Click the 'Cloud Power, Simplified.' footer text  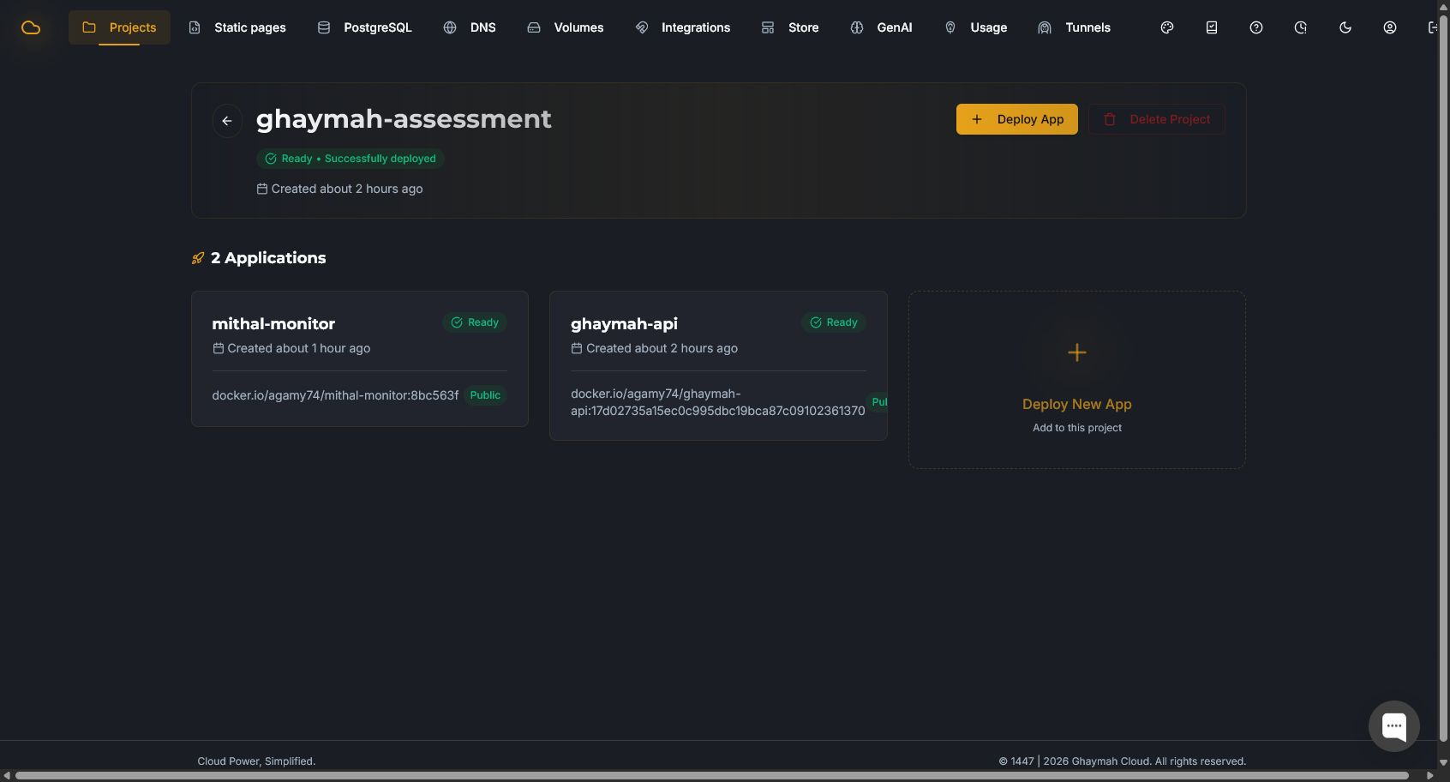[x=256, y=761]
